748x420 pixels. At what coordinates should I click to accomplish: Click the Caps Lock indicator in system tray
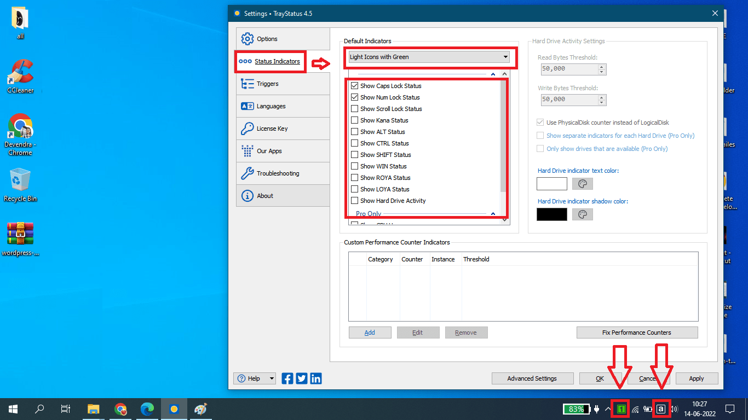click(x=661, y=409)
